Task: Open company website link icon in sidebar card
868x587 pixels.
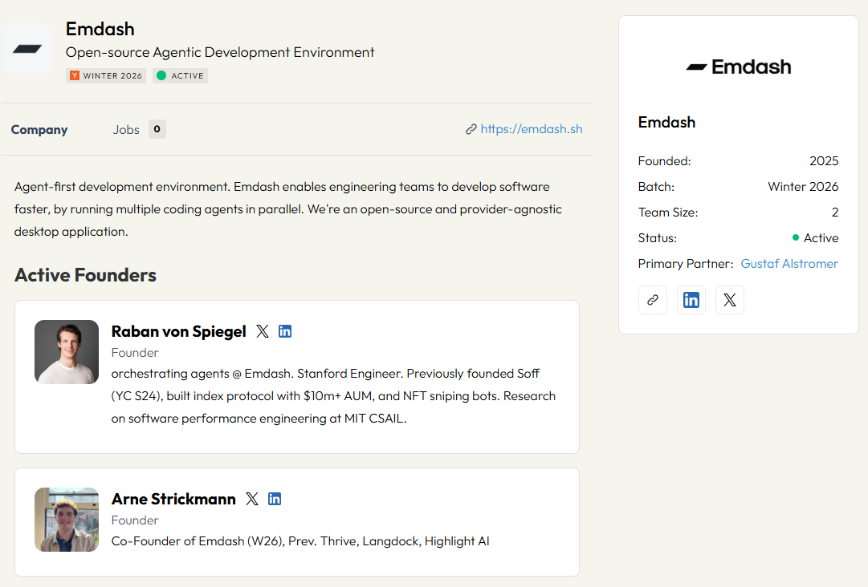Action: (x=653, y=300)
